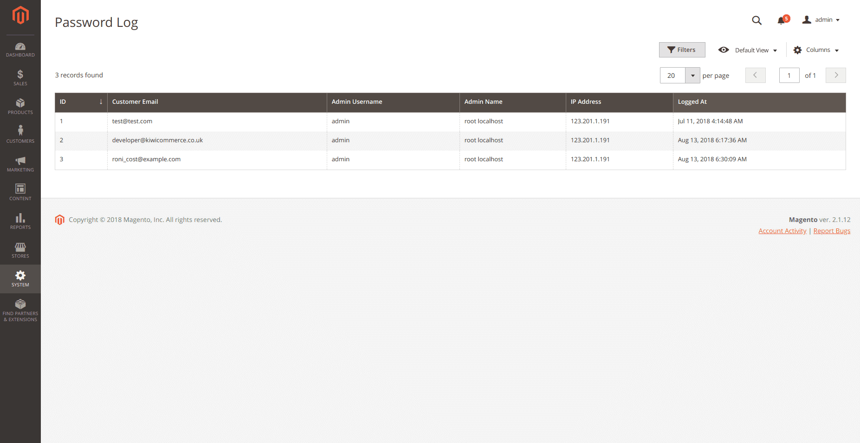Click the Magento logo in sidebar

20,15
